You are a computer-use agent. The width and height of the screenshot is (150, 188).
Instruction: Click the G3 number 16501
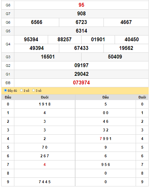pos(48,57)
